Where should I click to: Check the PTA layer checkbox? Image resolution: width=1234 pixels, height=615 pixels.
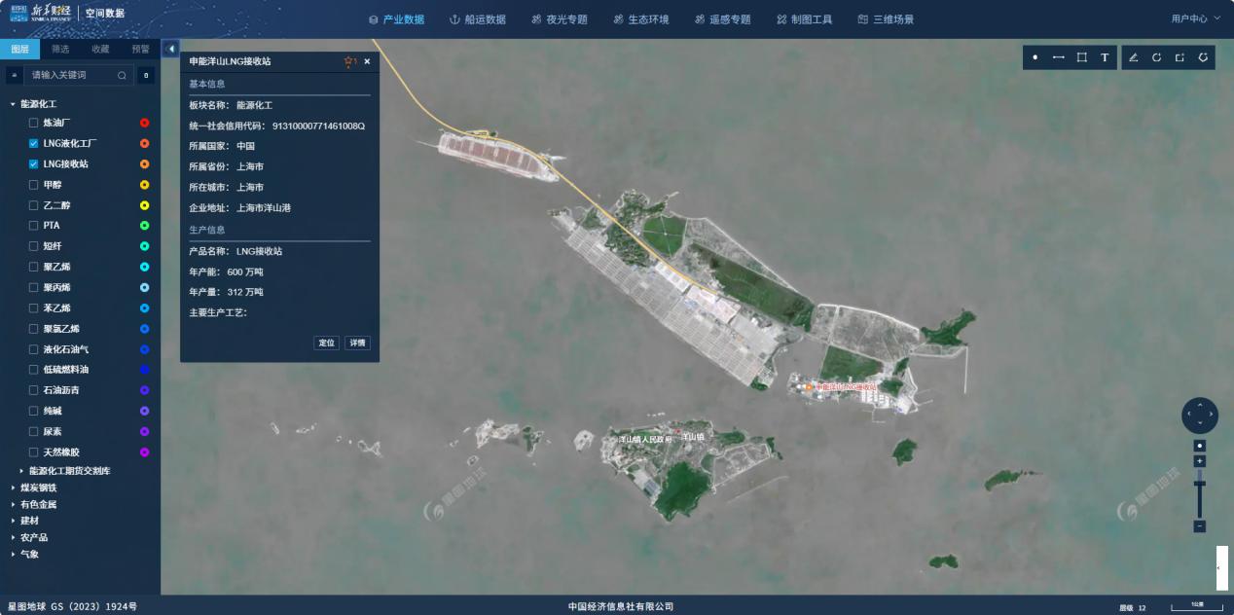34,226
